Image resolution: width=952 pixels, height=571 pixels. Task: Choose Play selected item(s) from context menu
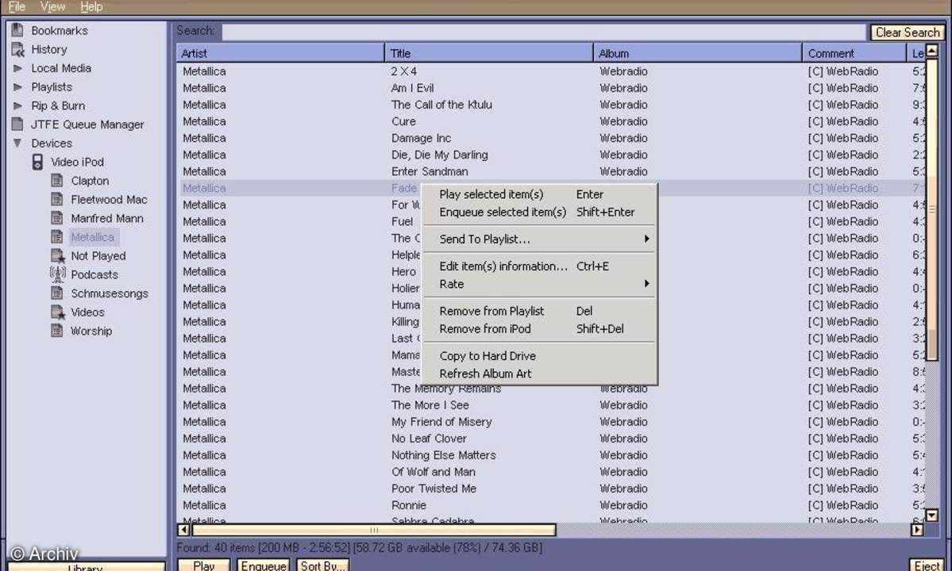(539, 194)
